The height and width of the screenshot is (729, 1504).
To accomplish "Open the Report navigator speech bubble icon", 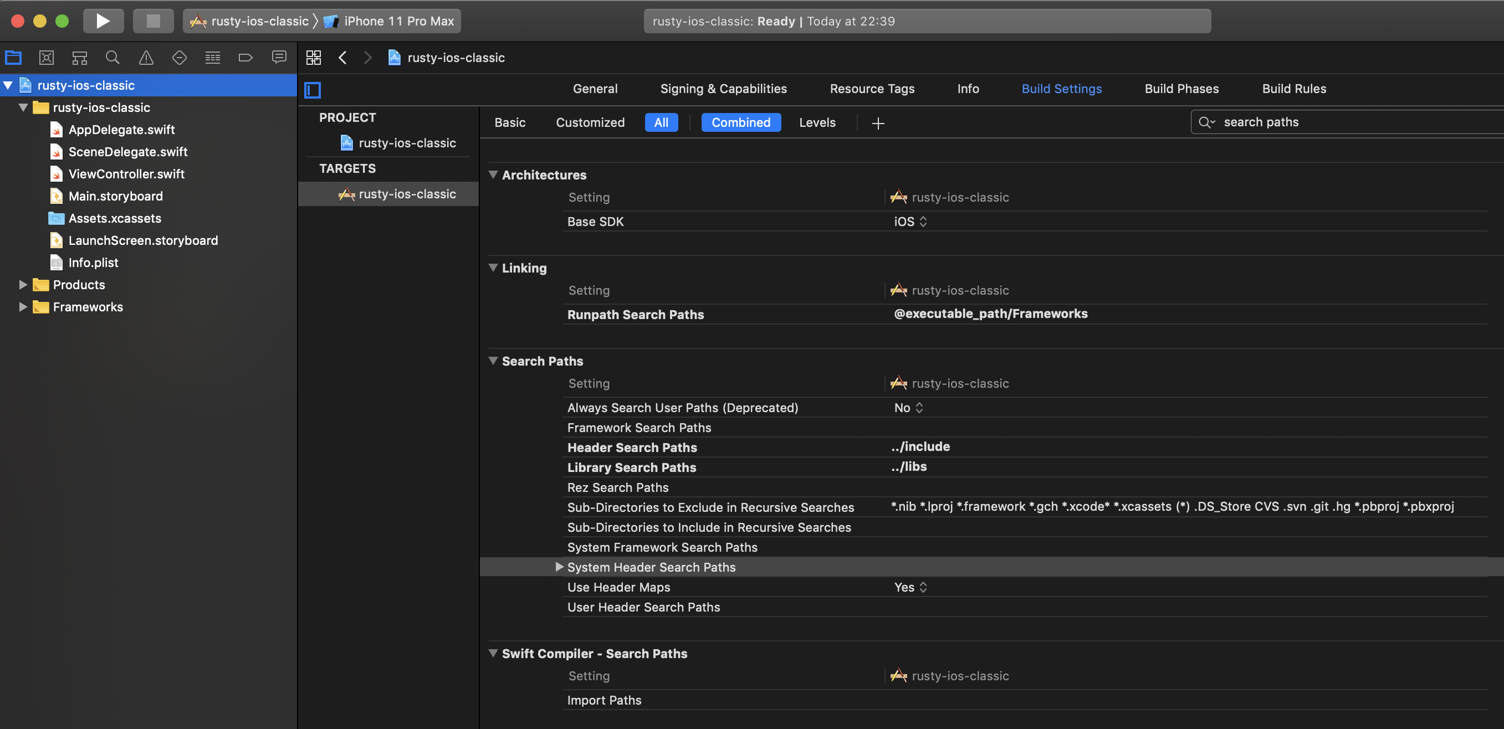I will tap(279, 57).
